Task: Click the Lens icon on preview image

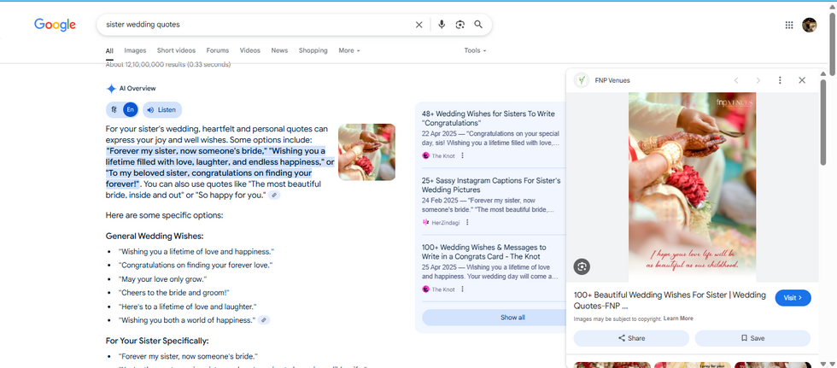Action: tap(582, 266)
